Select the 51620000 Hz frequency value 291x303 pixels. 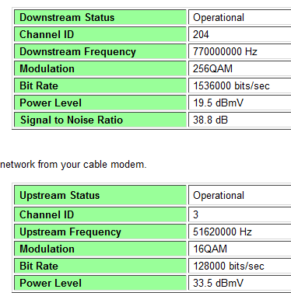223,232
